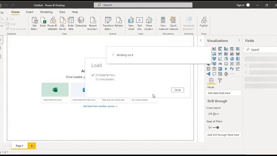Select the Python visual
This screenshot has width=277, height=156.
pyautogui.click(x=232, y=69)
